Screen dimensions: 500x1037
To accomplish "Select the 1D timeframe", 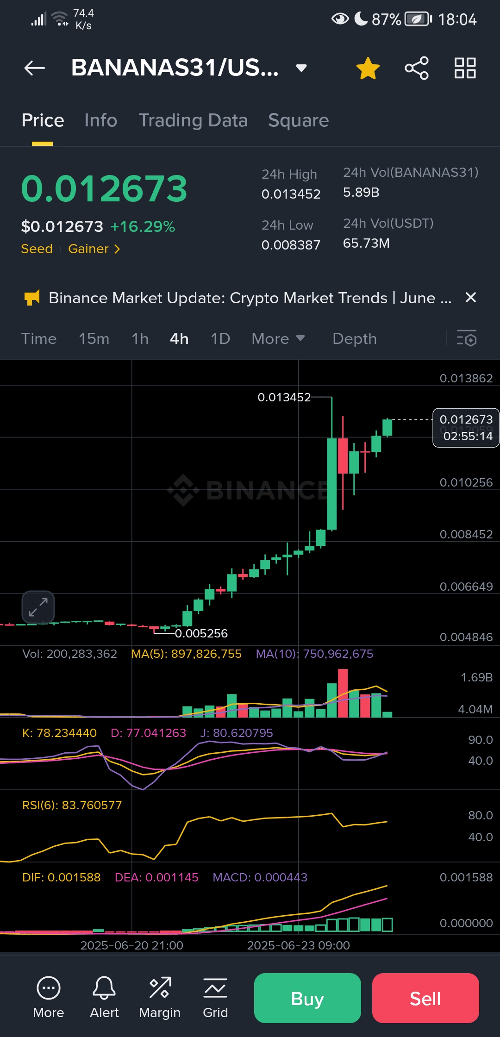I will pos(220,339).
